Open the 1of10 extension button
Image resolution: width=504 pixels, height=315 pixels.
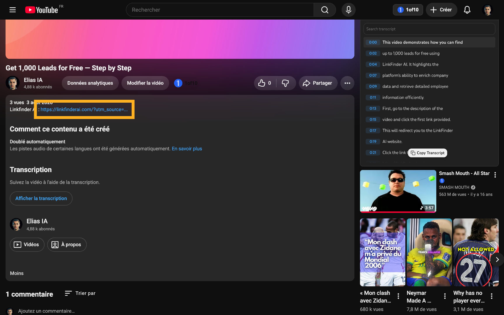coord(408,10)
